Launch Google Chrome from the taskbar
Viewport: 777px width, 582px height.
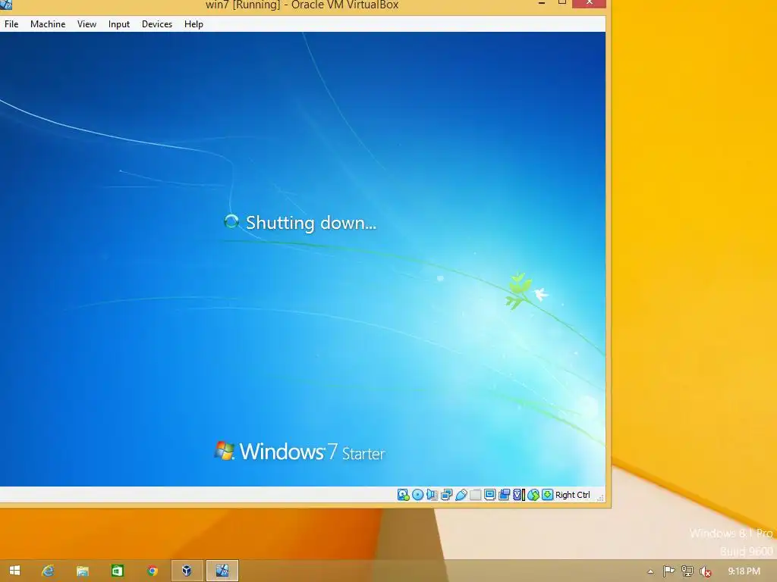pyautogui.click(x=152, y=571)
